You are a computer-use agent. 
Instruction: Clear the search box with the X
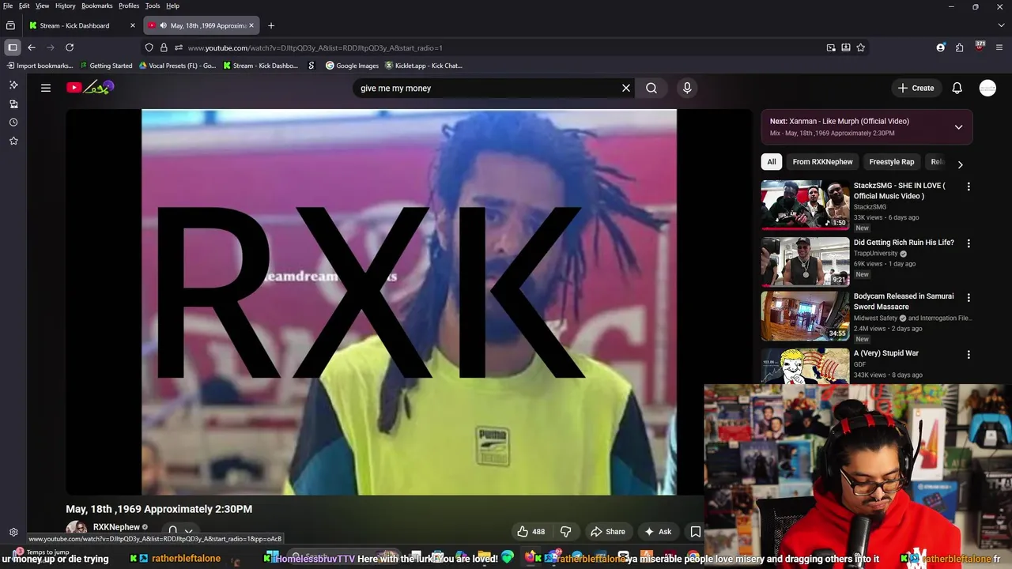pos(626,88)
